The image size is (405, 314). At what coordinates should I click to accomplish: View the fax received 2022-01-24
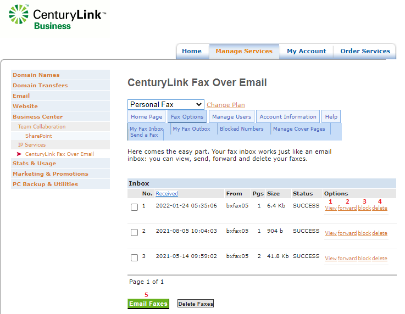(330, 208)
